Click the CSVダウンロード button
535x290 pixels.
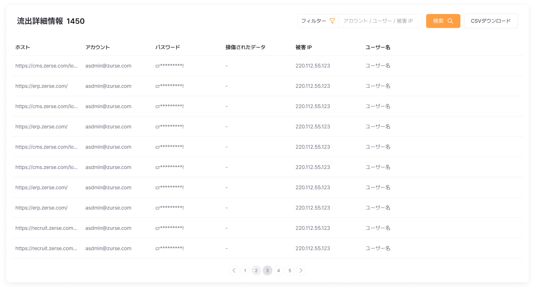[491, 21]
